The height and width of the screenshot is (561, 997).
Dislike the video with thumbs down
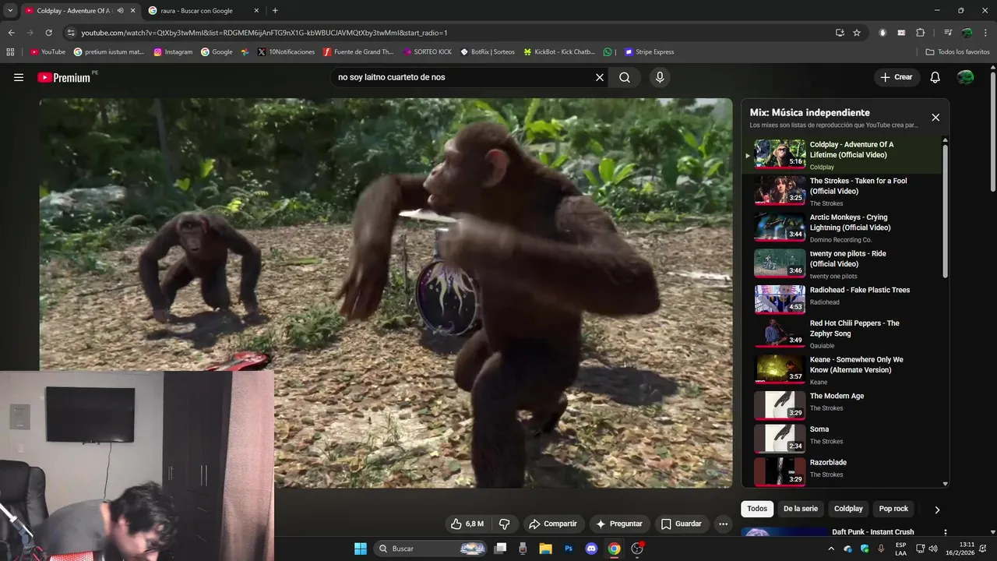[504, 524]
